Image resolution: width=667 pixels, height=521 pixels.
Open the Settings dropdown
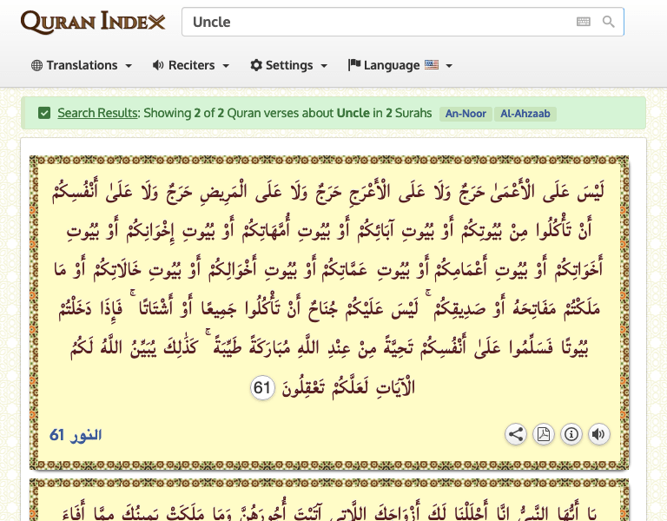(x=289, y=65)
